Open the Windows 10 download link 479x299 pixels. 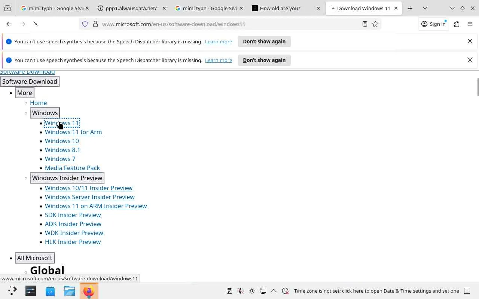(62, 141)
